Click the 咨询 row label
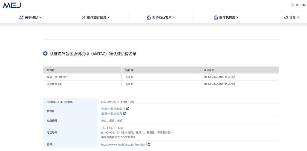The width and height of the screenshot is (307, 151). 49,144
